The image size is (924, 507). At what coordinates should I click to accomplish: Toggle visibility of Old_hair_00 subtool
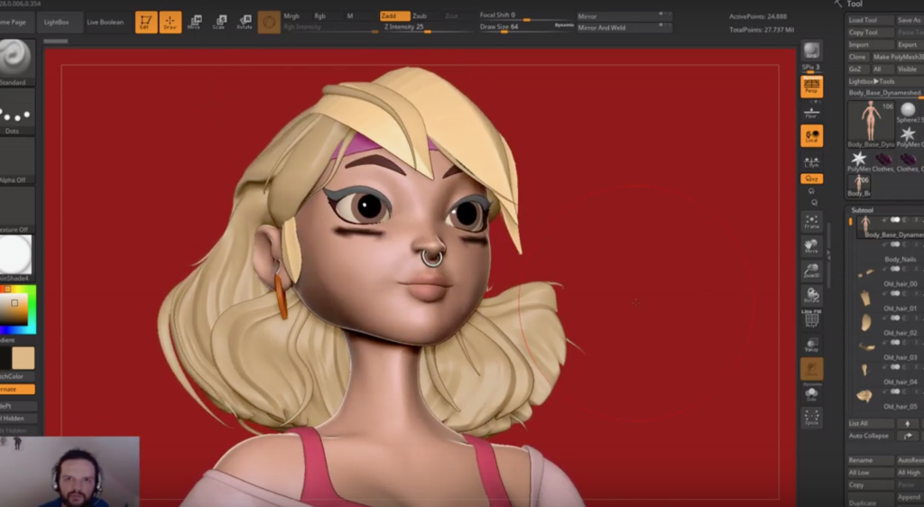coord(895,269)
